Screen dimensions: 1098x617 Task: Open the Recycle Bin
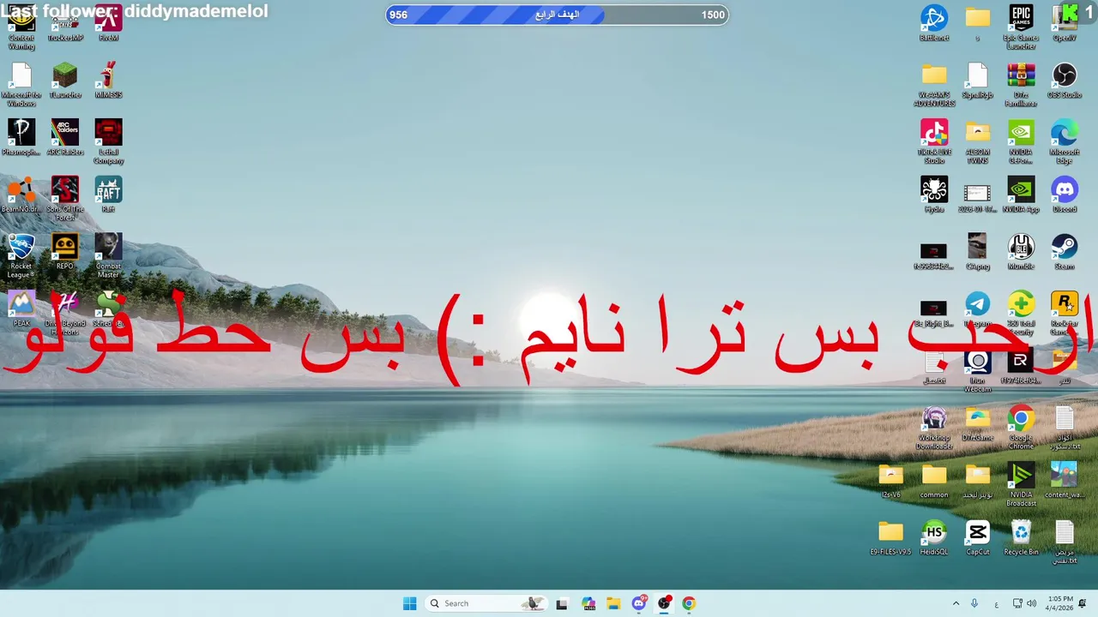point(1021,538)
